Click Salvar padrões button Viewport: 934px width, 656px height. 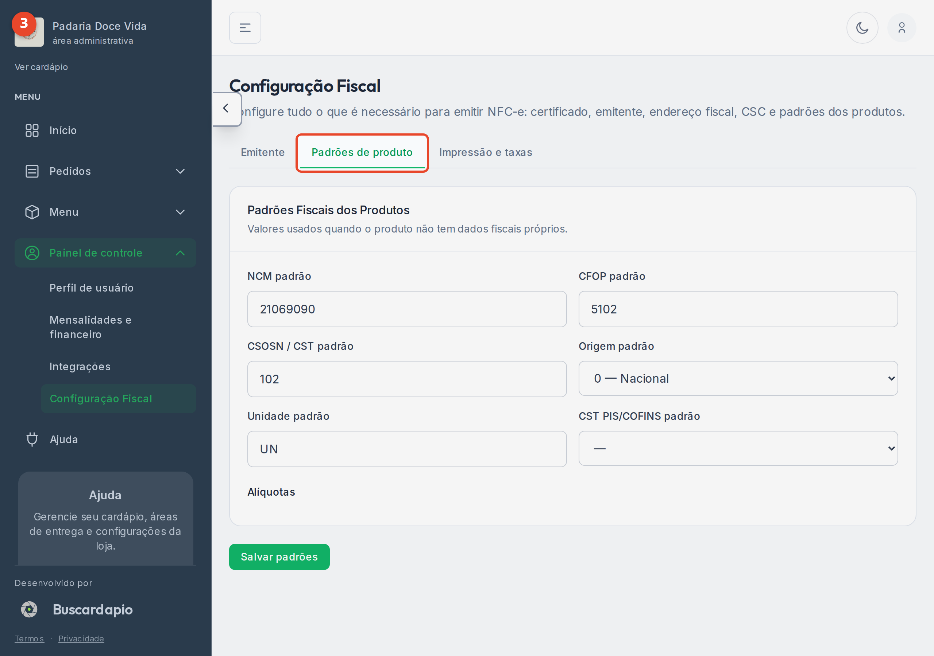279,557
